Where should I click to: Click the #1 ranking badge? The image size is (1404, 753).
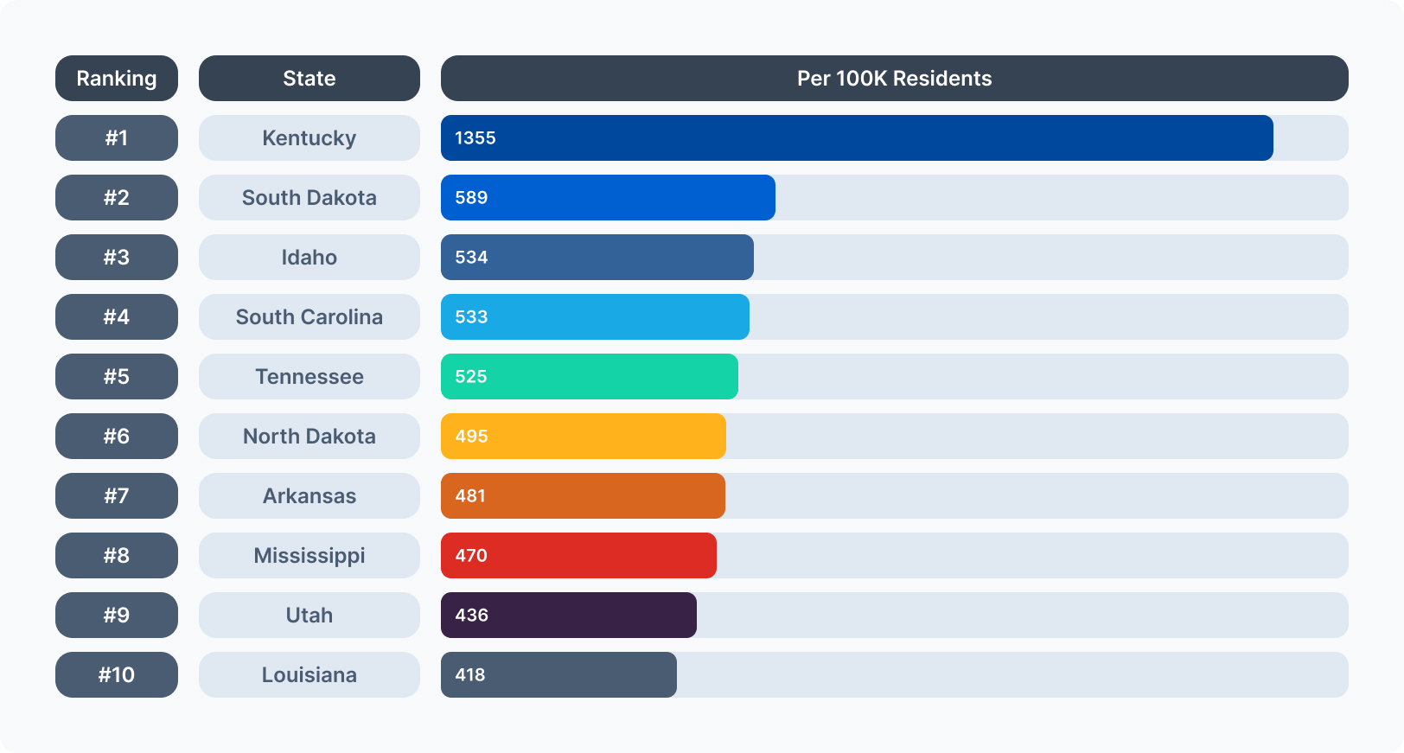click(117, 138)
